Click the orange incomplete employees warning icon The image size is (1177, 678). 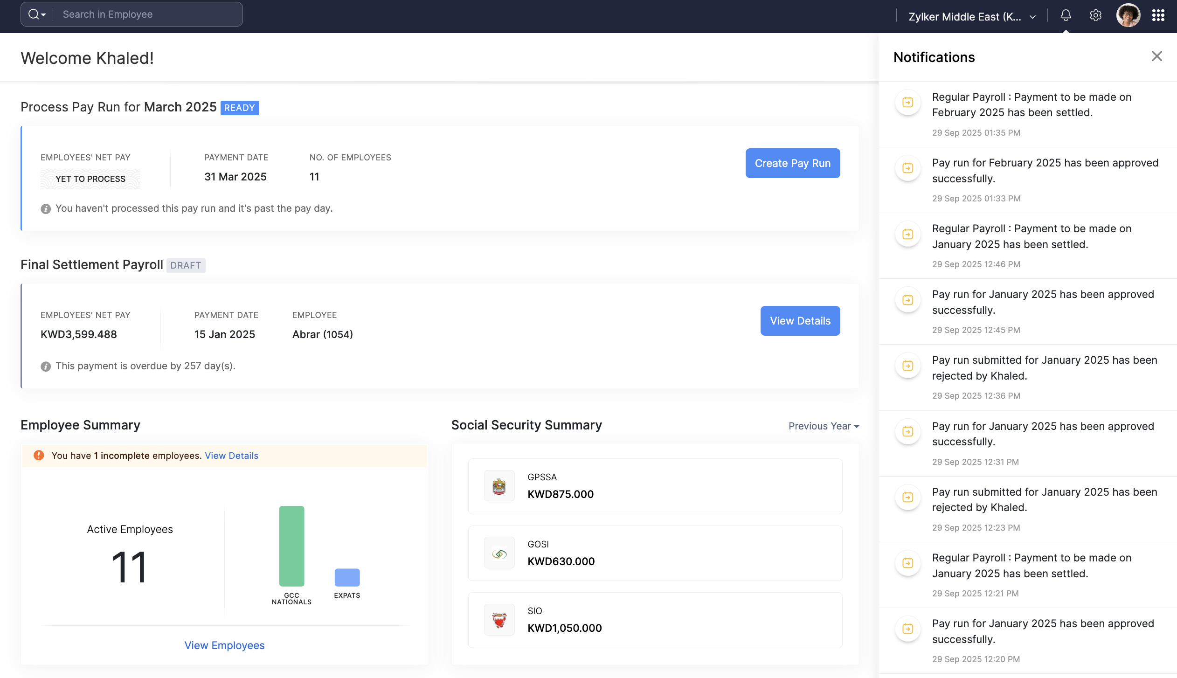coord(39,455)
